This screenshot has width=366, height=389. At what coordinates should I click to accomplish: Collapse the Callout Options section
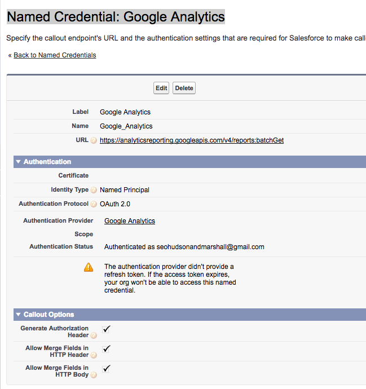click(x=19, y=315)
